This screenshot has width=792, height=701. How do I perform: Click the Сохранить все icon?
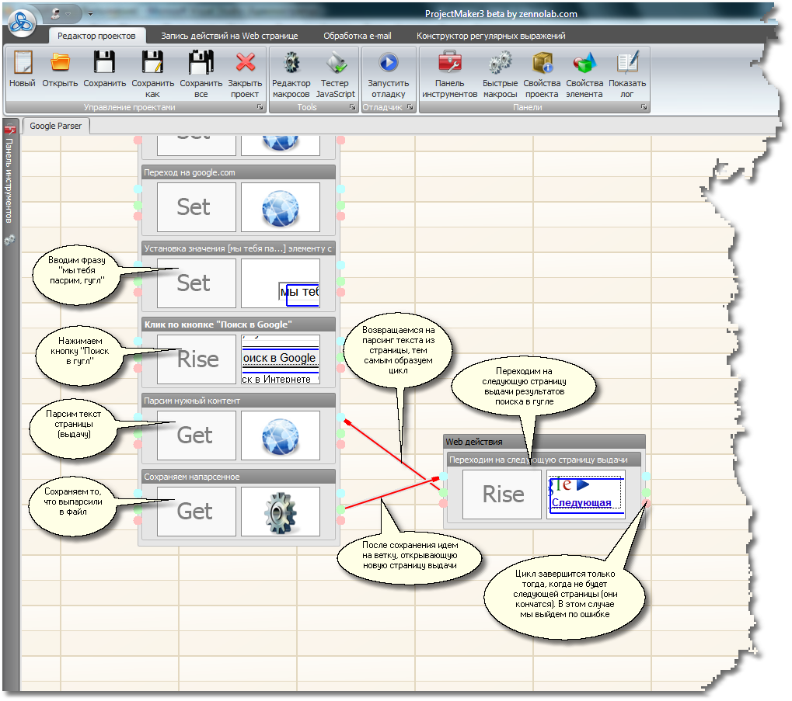tap(201, 63)
